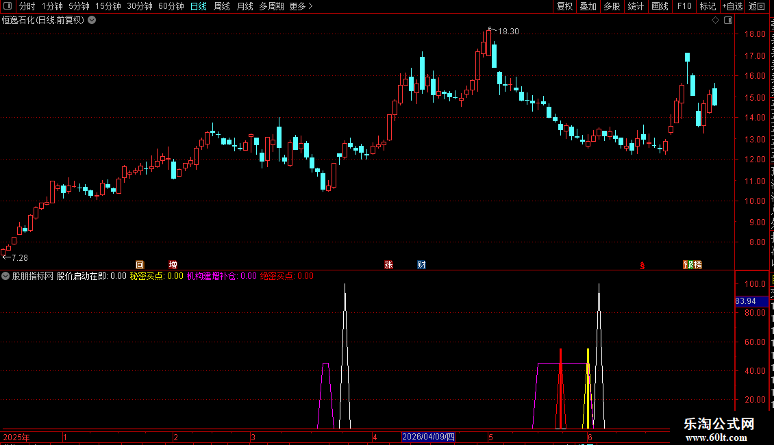The image size is (774, 445).
Task: Switch to 日线 daily chart
Action: click(x=199, y=6)
